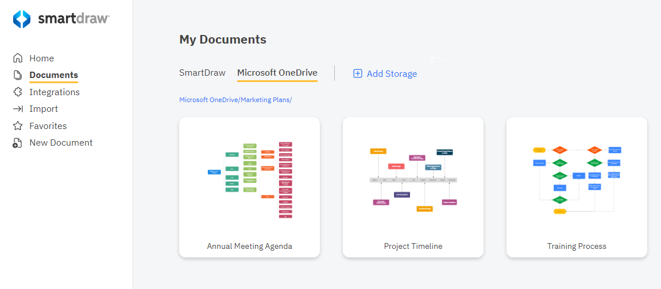Click the Add Storage plus icon
The height and width of the screenshot is (289, 661).
click(357, 73)
